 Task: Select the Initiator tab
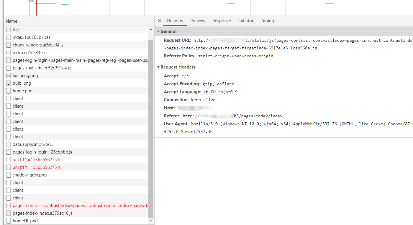coord(246,21)
